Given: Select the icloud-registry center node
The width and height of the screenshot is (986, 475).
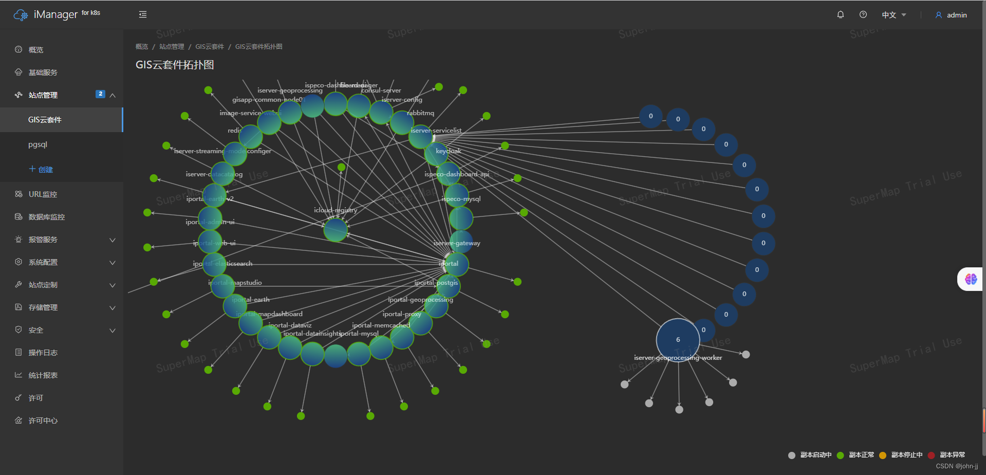Looking at the screenshot, I should tap(336, 230).
